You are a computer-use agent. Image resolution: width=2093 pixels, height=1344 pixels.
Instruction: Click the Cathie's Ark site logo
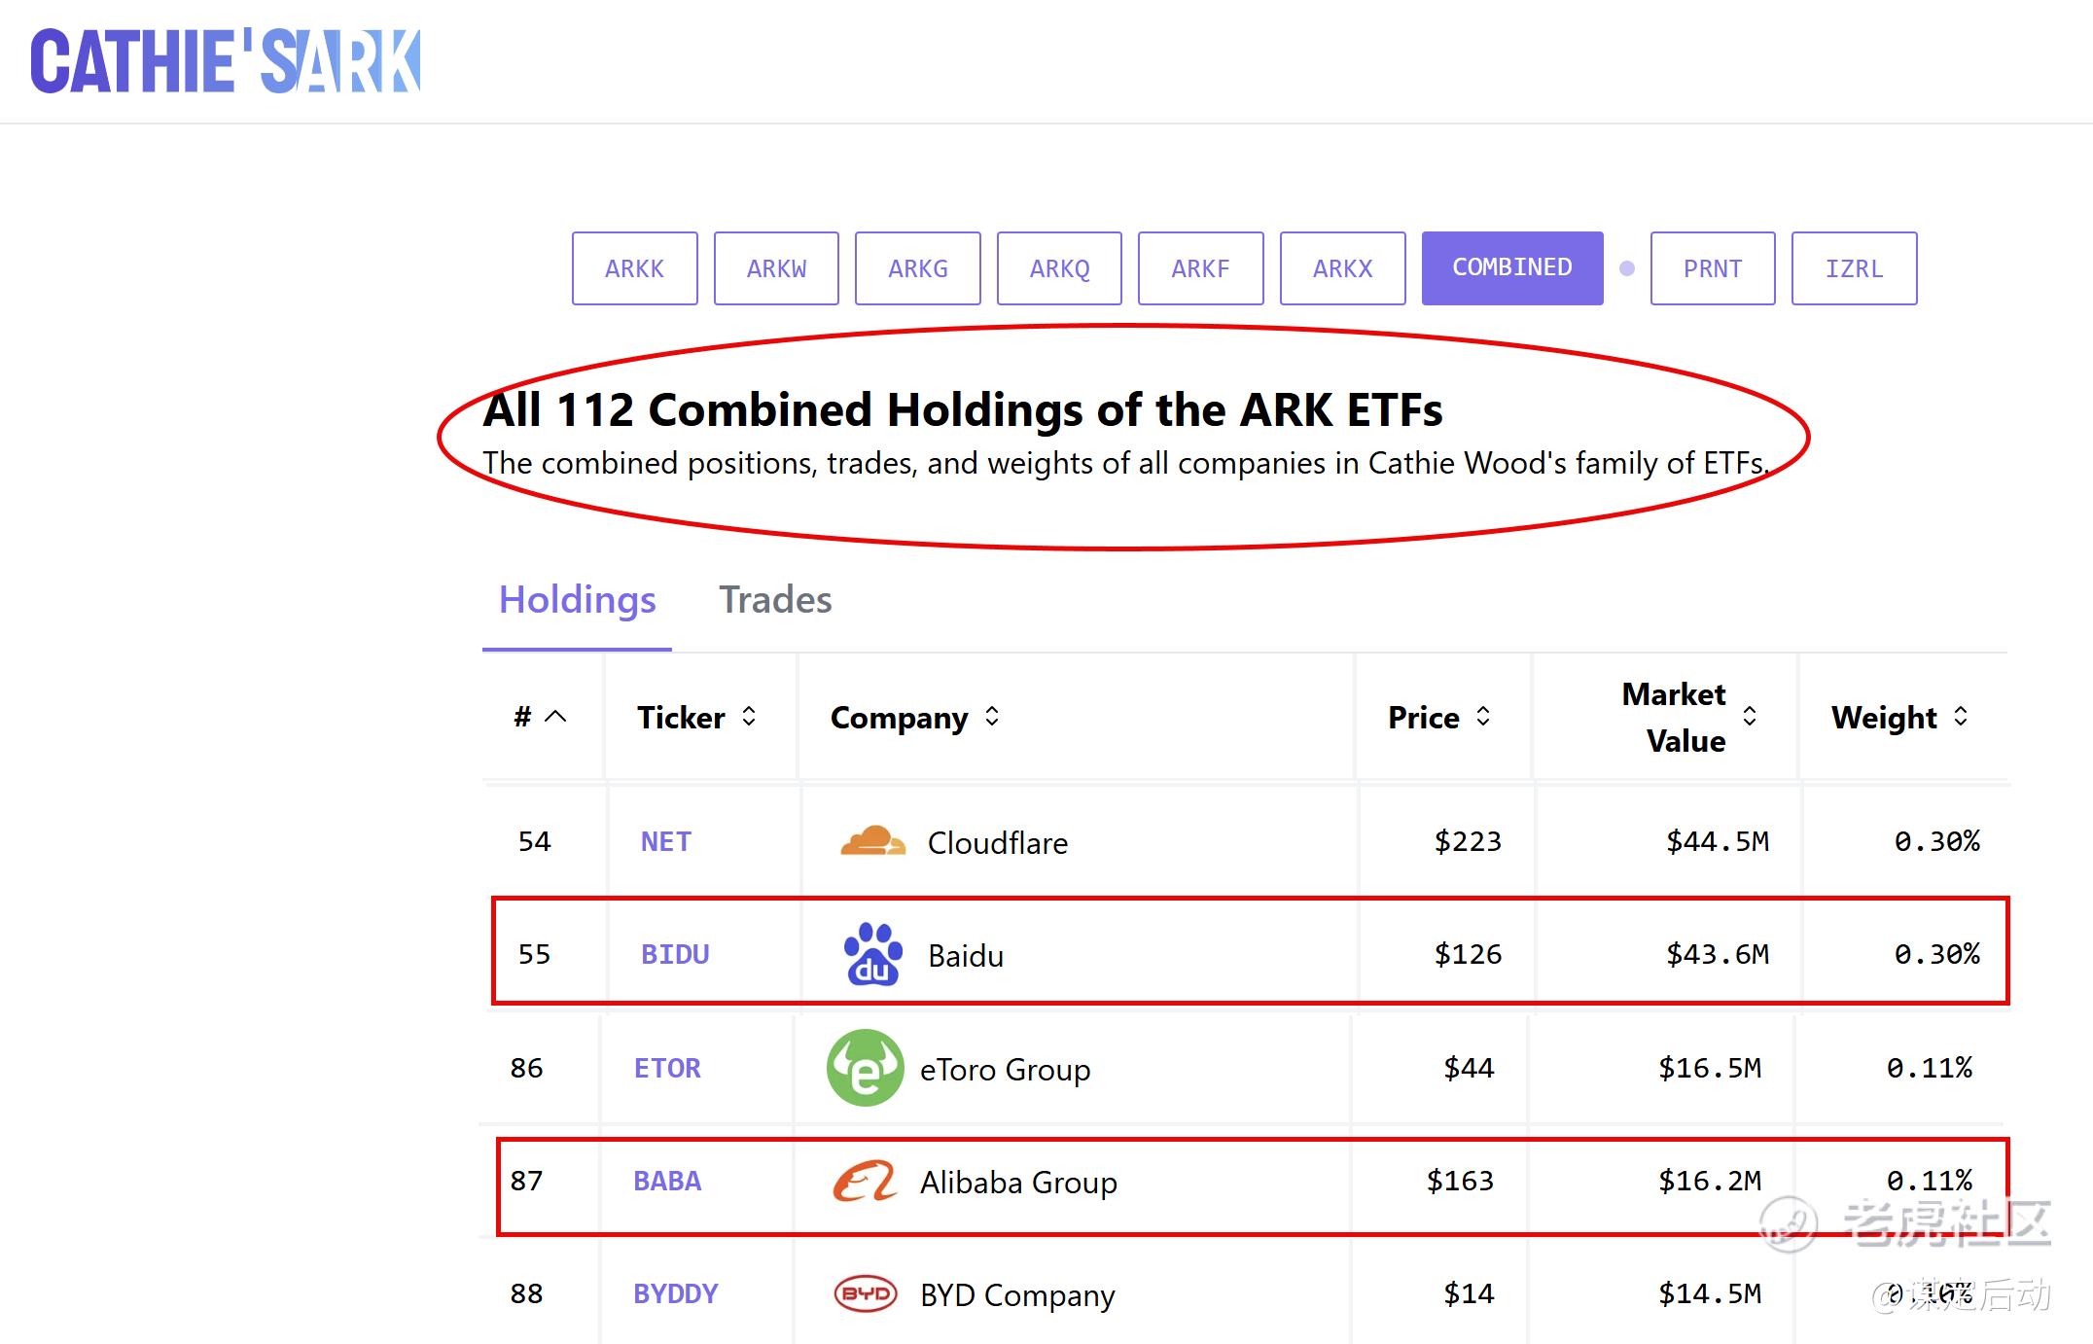(225, 61)
